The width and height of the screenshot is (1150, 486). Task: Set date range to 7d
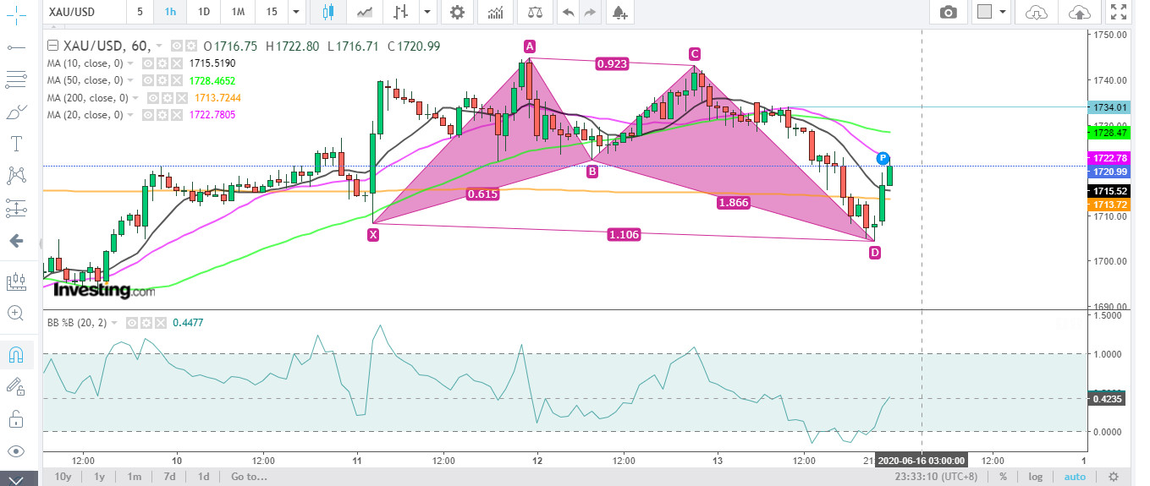tap(169, 477)
